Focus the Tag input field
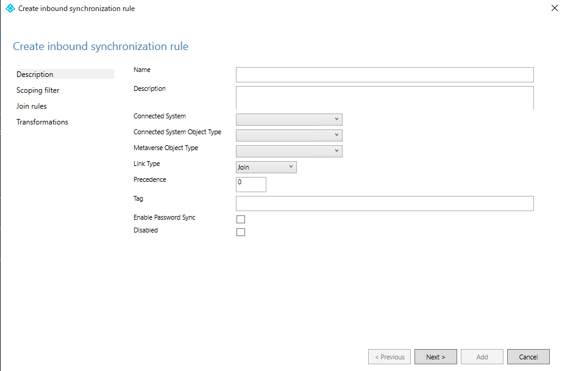The height and width of the screenshot is (371, 562). [x=385, y=204]
